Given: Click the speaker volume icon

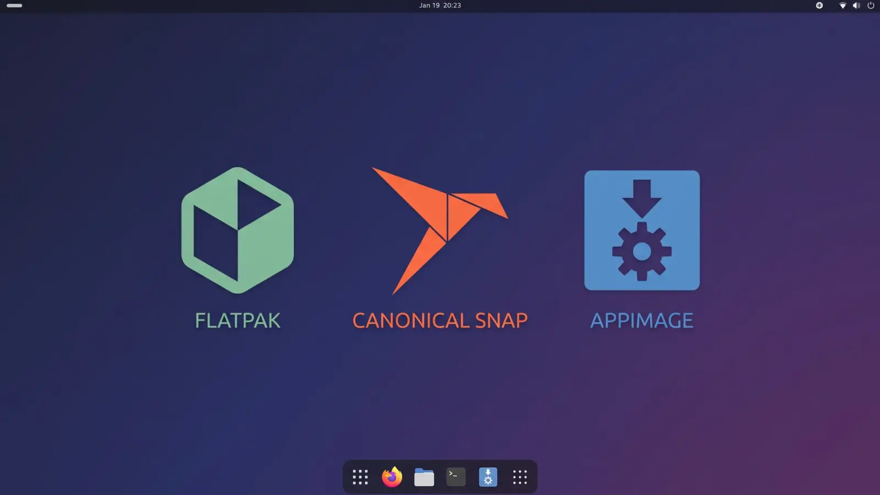Looking at the screenshot, I should tap(856, 5).
